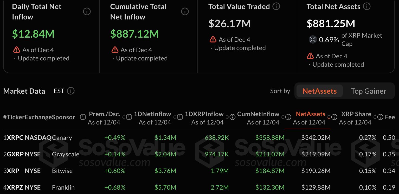Click the Total Net Assets info icon

point(367,6)
